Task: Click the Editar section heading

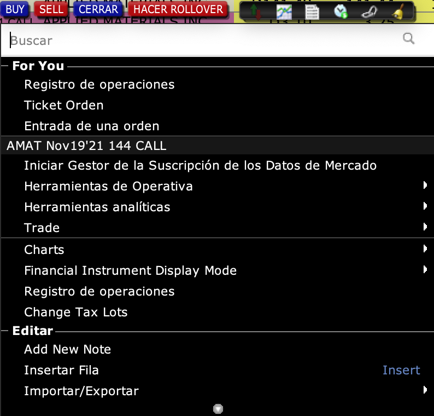Action: (33, 331)
